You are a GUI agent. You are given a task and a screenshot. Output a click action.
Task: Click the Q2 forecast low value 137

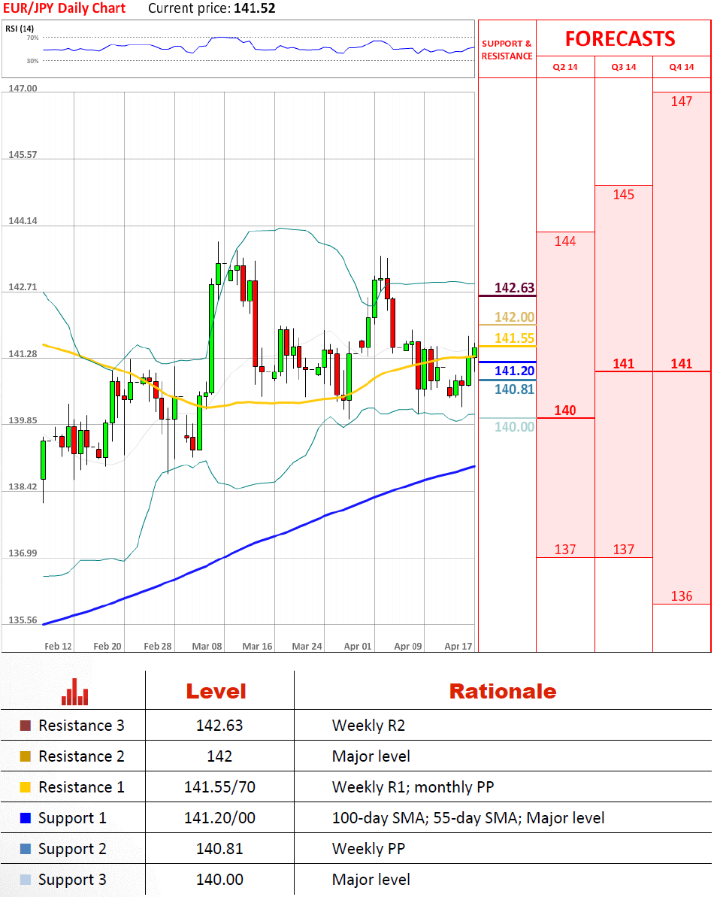[x=565, y=550]
